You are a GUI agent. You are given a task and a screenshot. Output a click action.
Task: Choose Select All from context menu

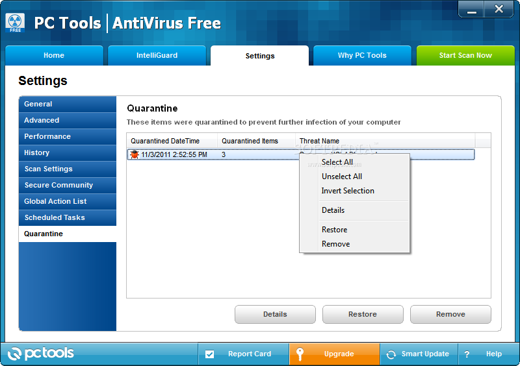click(x=354, y=162)
